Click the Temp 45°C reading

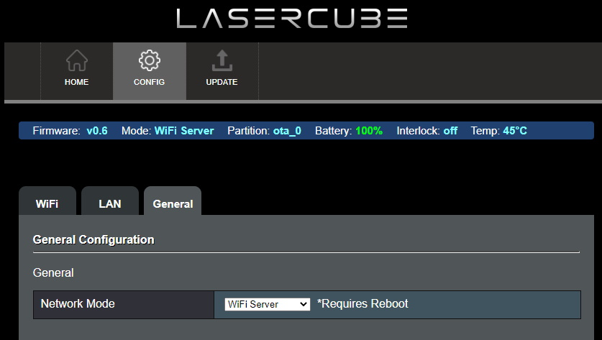515,131
